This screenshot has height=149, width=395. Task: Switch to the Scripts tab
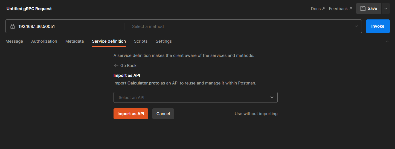point(141,41)
